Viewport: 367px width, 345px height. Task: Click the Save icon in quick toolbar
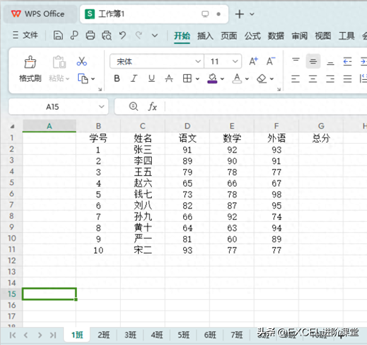pos(58,36)
